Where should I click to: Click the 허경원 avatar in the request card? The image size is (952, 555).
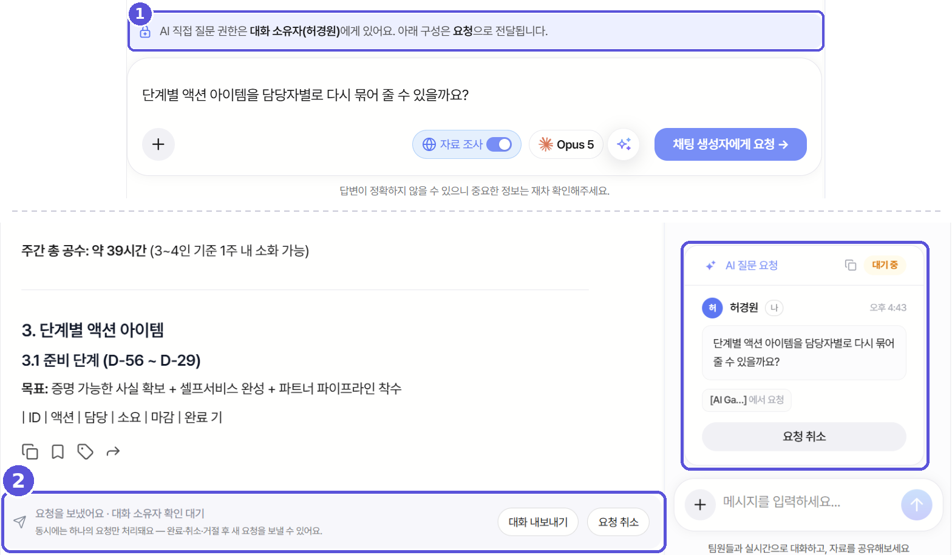(712, 308)
